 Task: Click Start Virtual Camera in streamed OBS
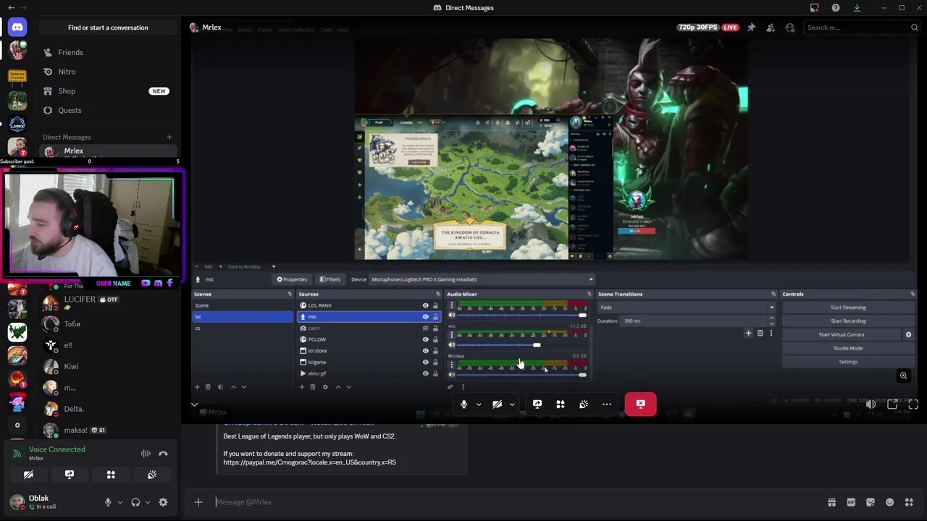[842, 335]
